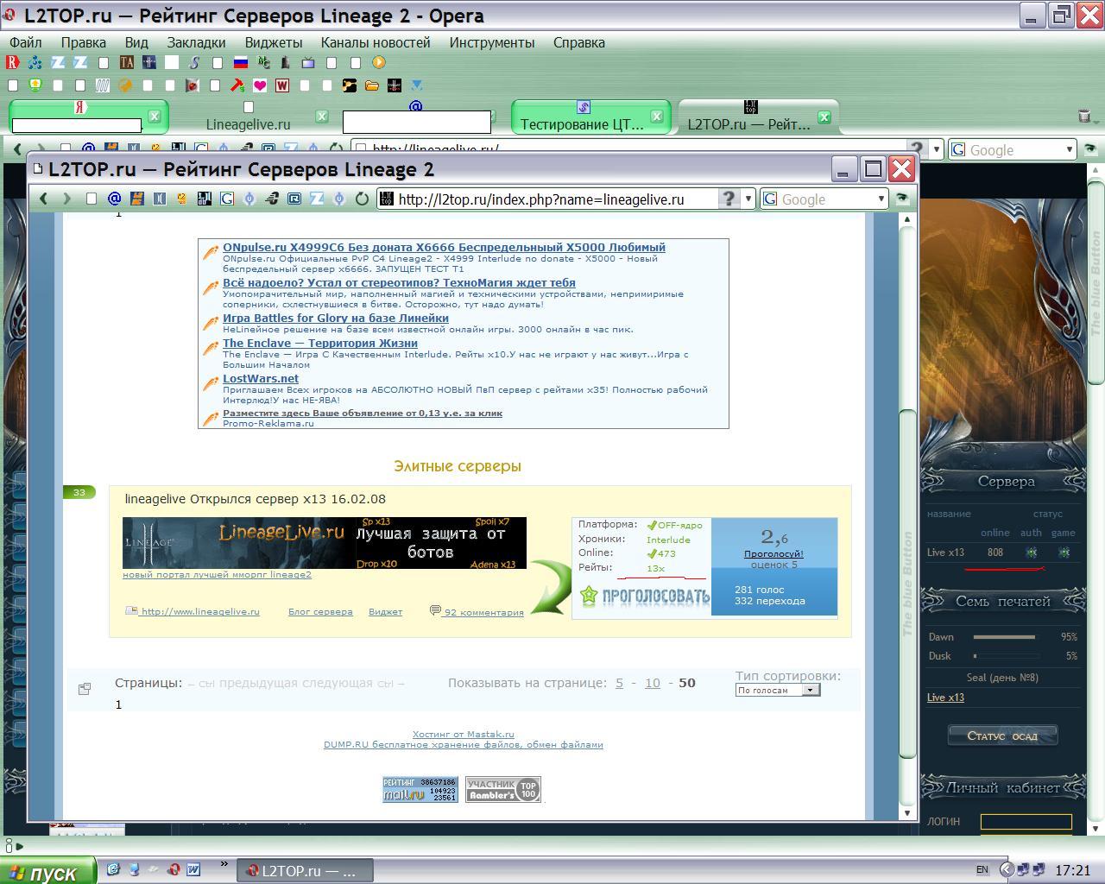The height and width of the screenshot is (884, 1105).
Task: Open the 'Всё надоело?' ТехноМагия ad link
Action: coord(399,282)
